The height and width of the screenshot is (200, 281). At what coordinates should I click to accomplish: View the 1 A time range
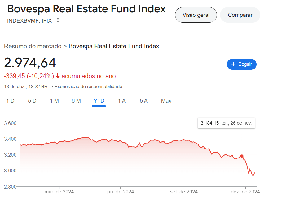pos(122,101)
